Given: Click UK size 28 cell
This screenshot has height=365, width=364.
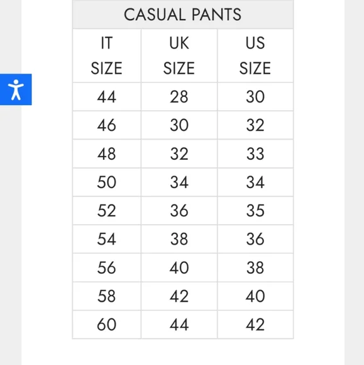Looking at the screenshot, I should click(x=179, y=97).
